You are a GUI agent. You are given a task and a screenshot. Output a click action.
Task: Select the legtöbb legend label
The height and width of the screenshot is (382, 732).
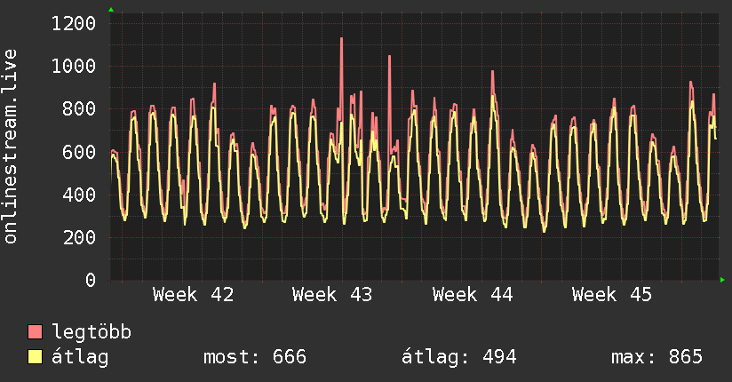pyautogui.click(x=91, y=332)
